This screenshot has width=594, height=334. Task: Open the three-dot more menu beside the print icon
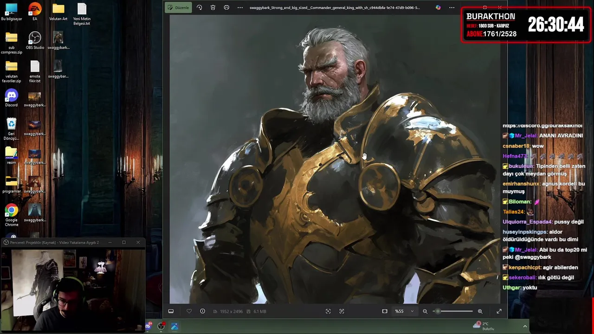(x=240, y=7)
